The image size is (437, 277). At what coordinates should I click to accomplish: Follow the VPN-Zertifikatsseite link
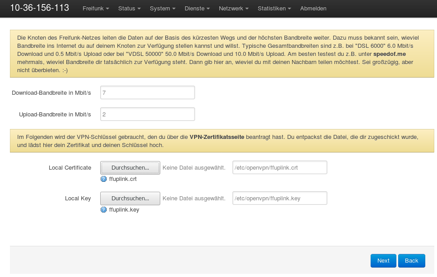[217, 137]
